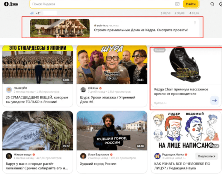Open ПАНКЕЙК channel avatar
Image resolution: width=222 pixels, height=174 pixels.
(8, 90)
